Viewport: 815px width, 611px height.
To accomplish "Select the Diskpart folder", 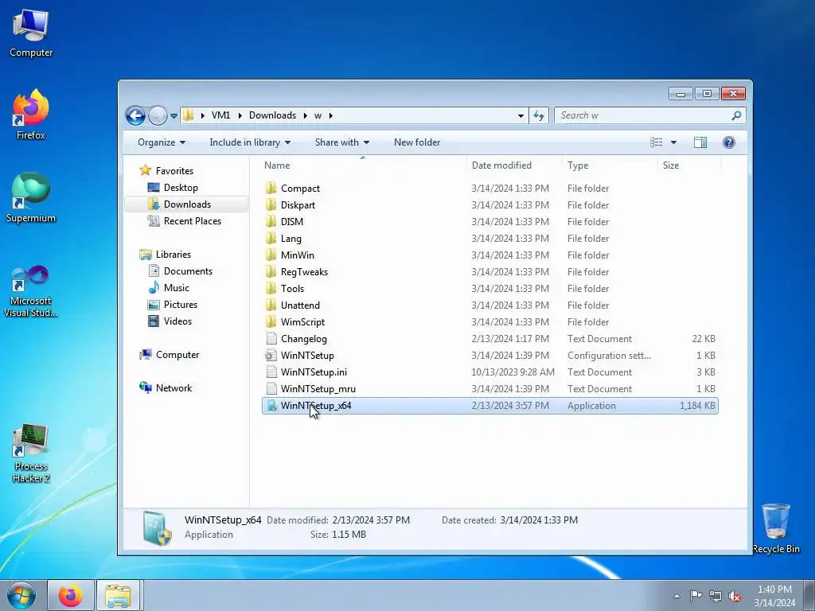I will click(x=489, y=204).
